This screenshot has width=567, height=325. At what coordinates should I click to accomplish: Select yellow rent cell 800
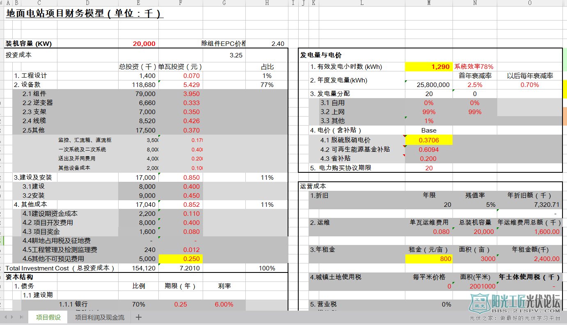coord(429,259)
